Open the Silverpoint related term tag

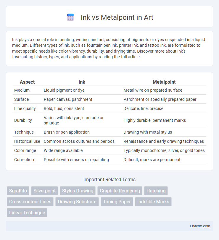pyautogui.click(x=45, y=191)
